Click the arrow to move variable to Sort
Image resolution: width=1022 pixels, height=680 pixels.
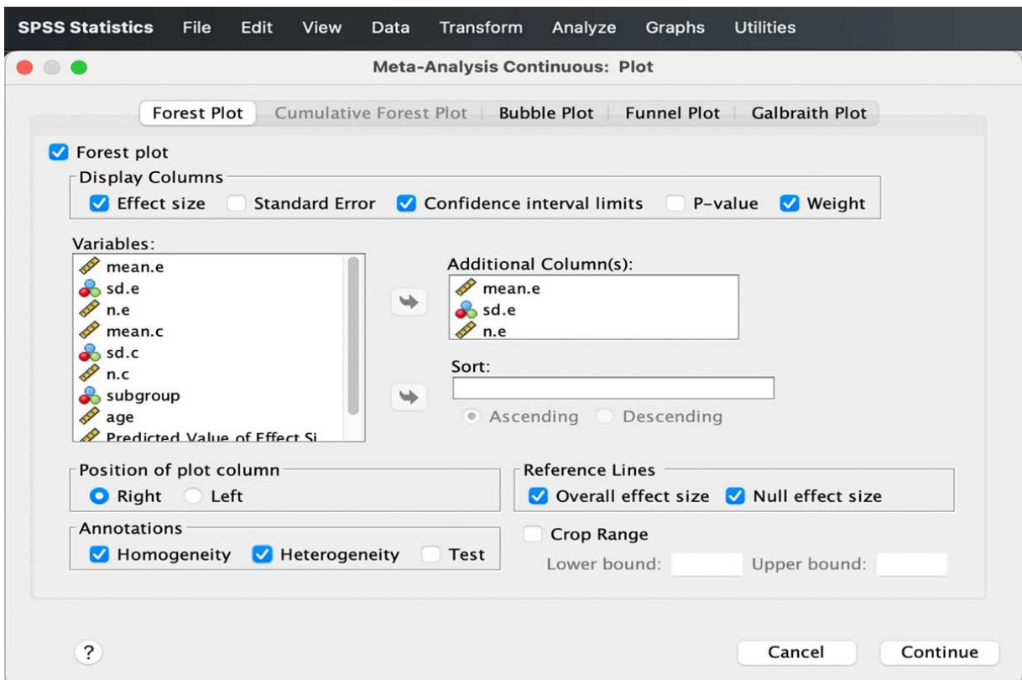click(409, 397)
